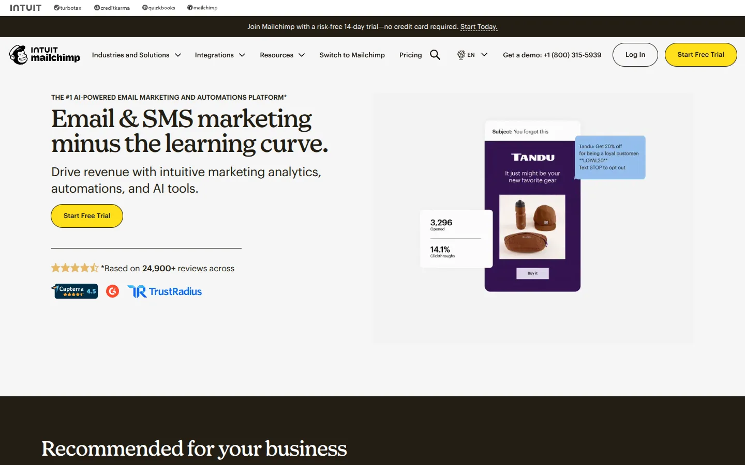Click the 'Subject: You forgot this' text
745x465 pixels.
point(520,132)
